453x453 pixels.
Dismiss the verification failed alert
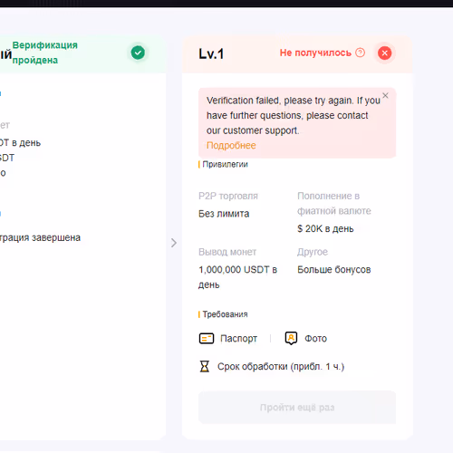[x=385, y=96]
